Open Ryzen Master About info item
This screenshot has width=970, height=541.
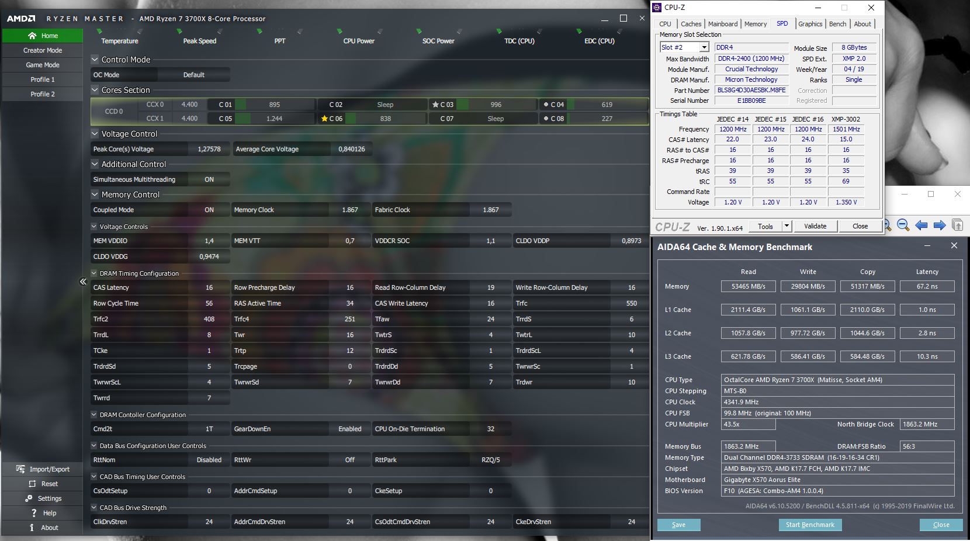pyautogui.click(x=42, y=528)
